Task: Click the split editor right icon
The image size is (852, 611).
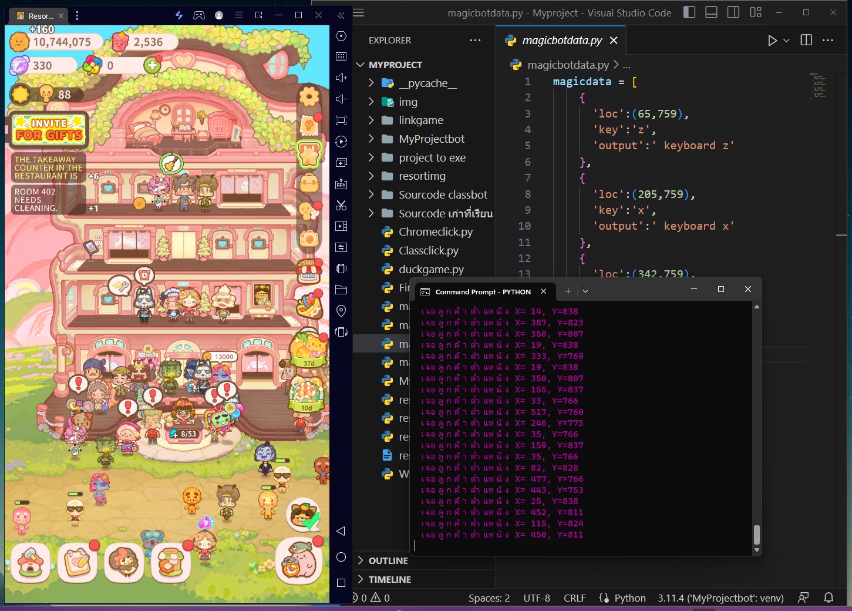Action: [806, 40]
